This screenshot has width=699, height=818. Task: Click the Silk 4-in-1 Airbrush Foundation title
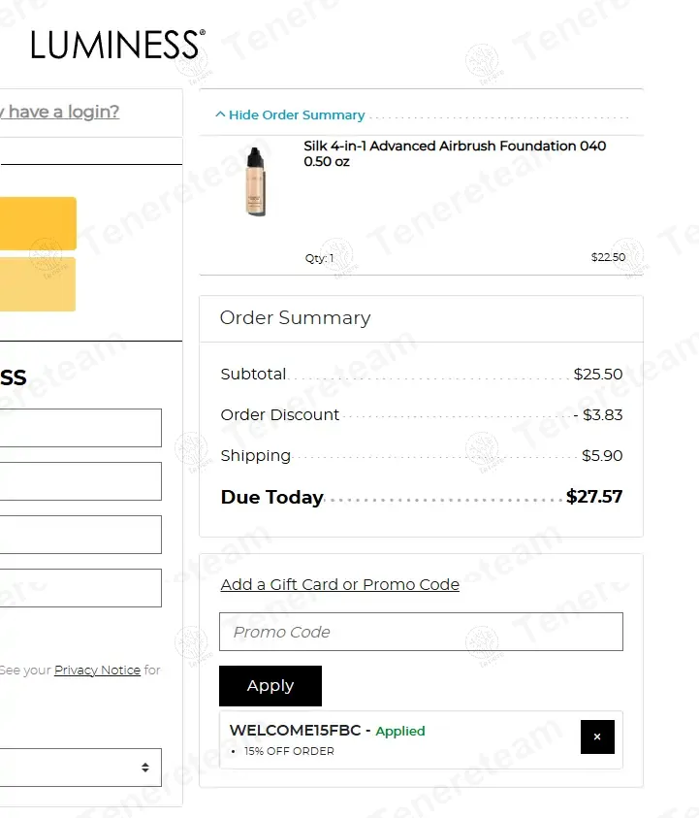click(455, 153)
